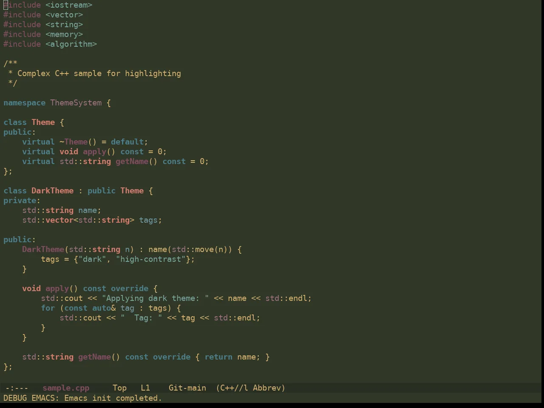Viewport: 544px width, 408px height.
Task: Click the DarkTheme constructor name
Action: (43, 249)
